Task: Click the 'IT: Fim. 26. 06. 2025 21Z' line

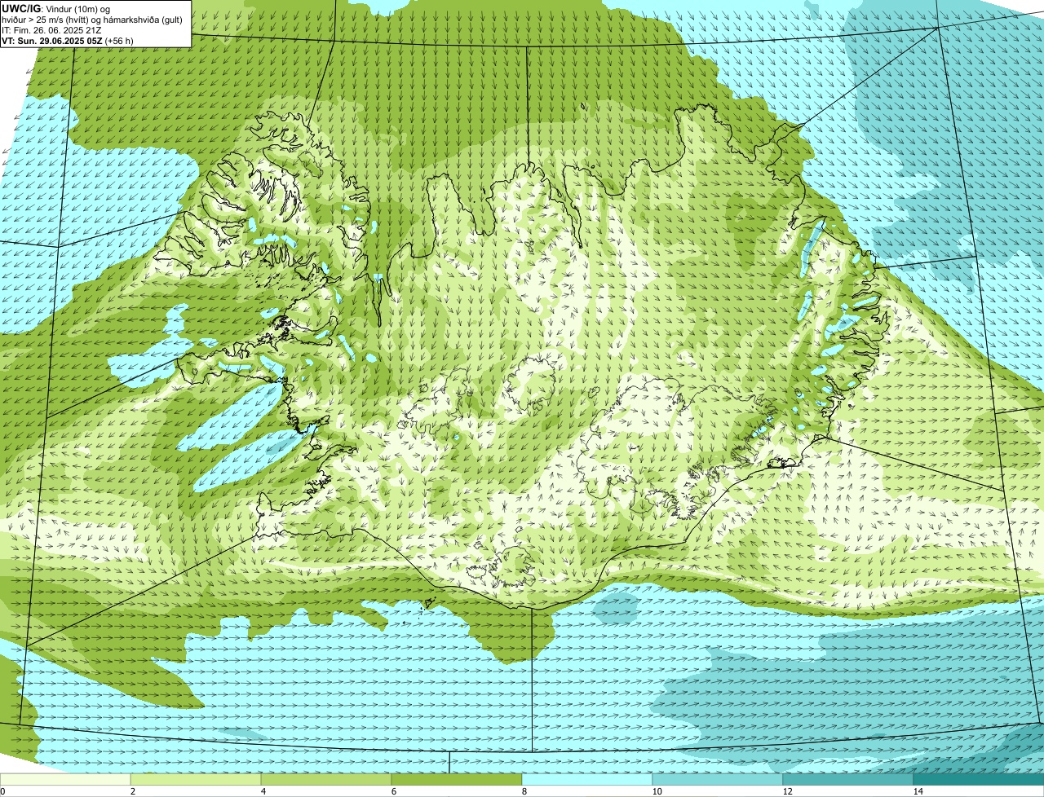Action: [51, 30]
